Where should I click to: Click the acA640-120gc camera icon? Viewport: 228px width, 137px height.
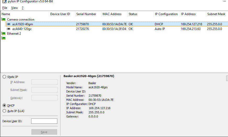click(x=9, y=29)
